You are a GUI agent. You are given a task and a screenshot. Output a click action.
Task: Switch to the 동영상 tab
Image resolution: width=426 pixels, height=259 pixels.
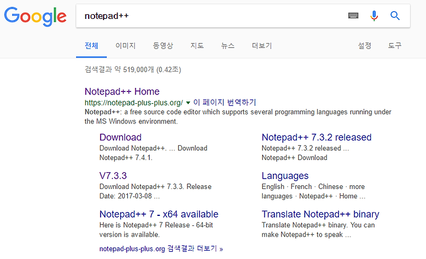point(163,45)
